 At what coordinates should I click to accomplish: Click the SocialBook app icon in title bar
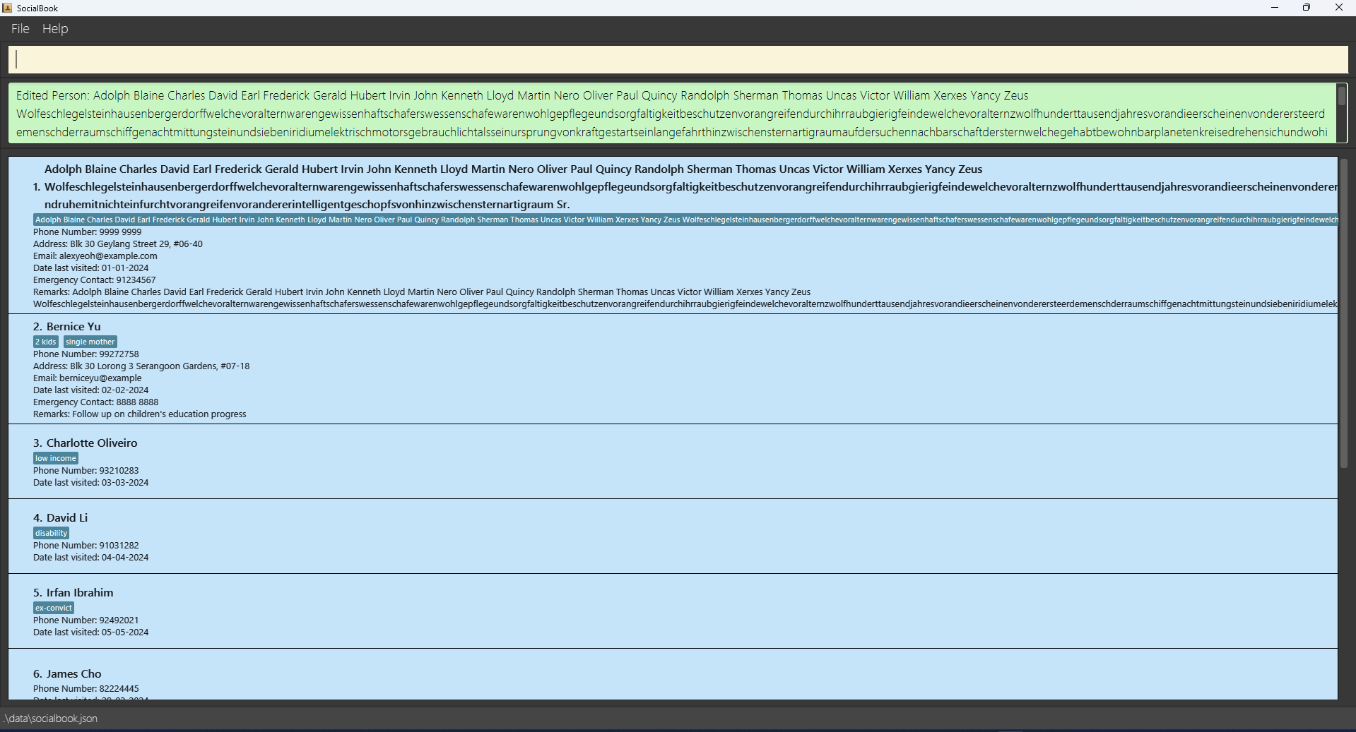click(7, 8)
